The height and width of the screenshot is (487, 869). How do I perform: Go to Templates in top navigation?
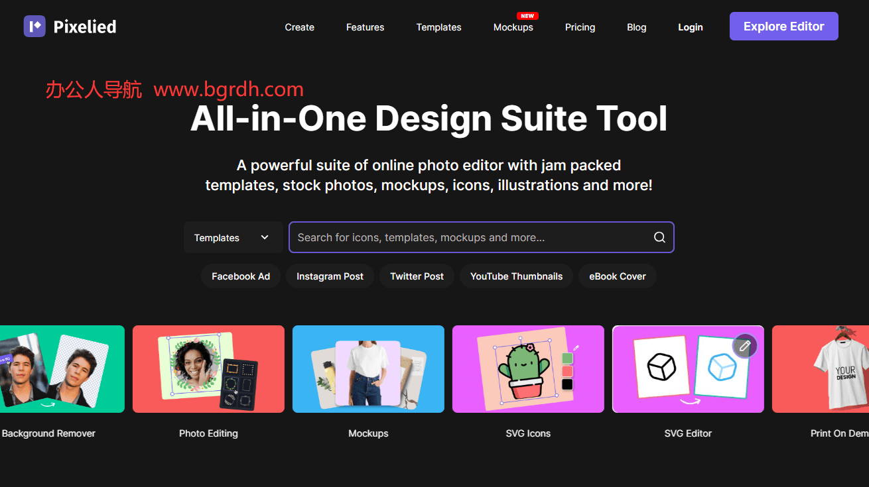pyautogui.click(x=438, y=27)
